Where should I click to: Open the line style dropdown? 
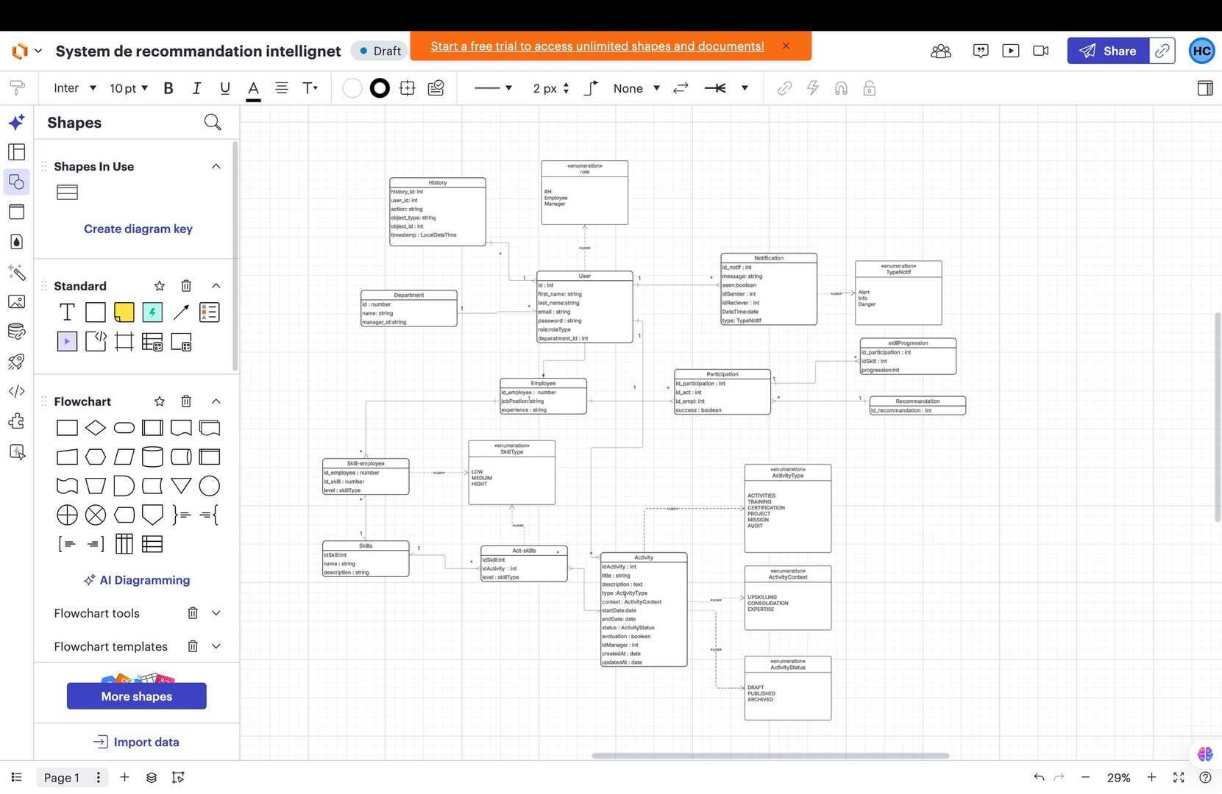point(493,88)
